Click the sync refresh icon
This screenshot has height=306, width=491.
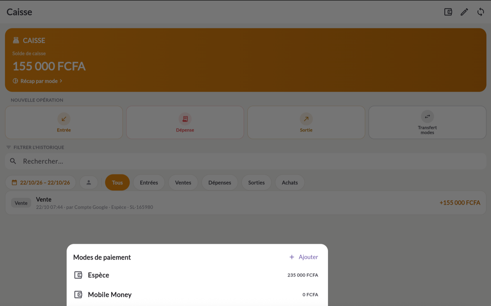(x=480, y=12)
